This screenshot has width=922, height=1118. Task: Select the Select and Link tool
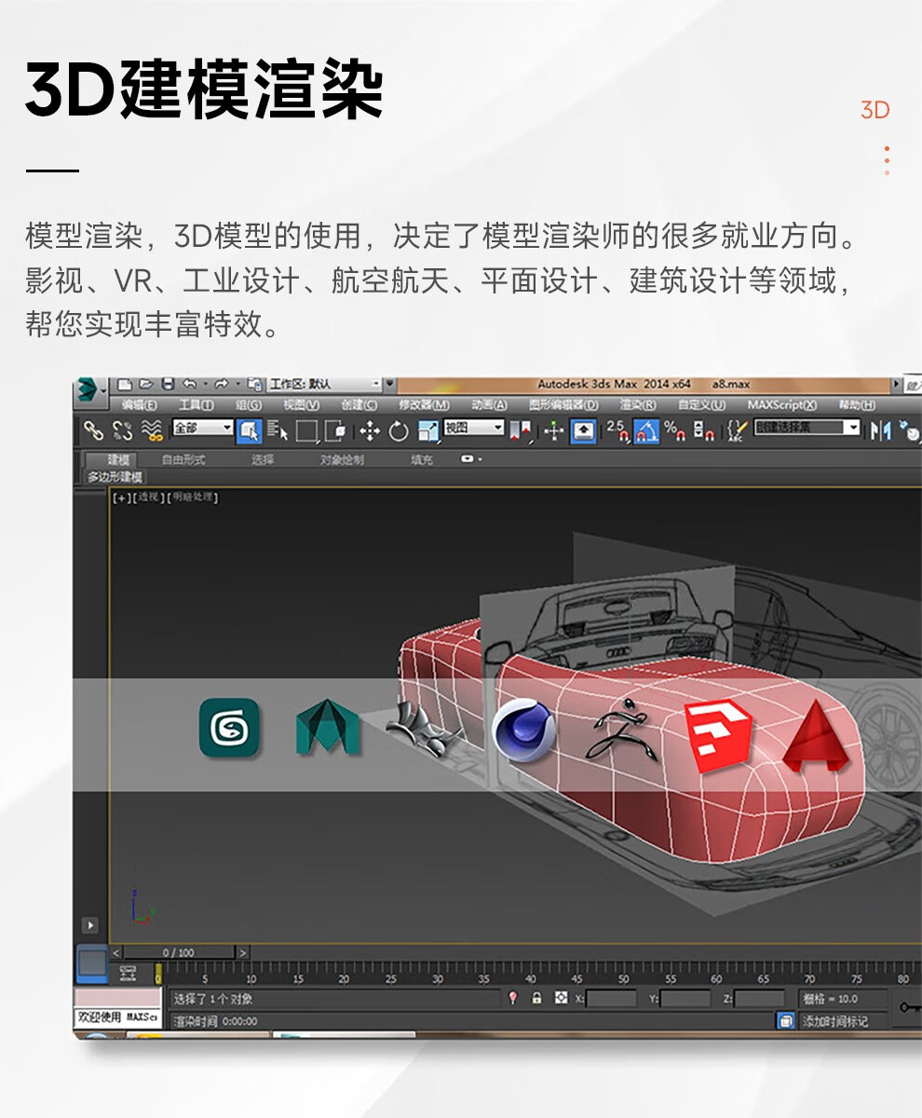click(93, 430)
